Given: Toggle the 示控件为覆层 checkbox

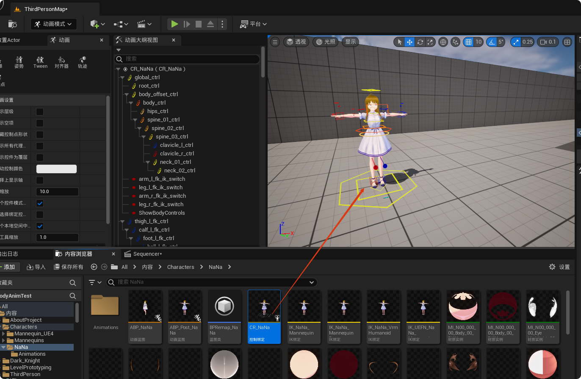Looking at the screenshot, I should [x=40, y=158].
